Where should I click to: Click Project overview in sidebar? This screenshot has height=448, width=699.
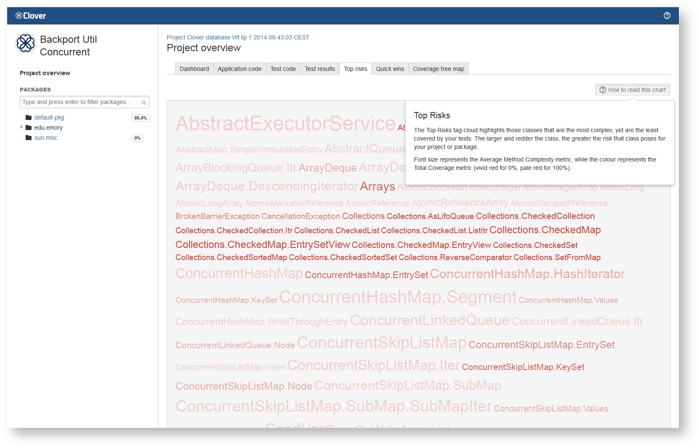click(x=45, y=73)
